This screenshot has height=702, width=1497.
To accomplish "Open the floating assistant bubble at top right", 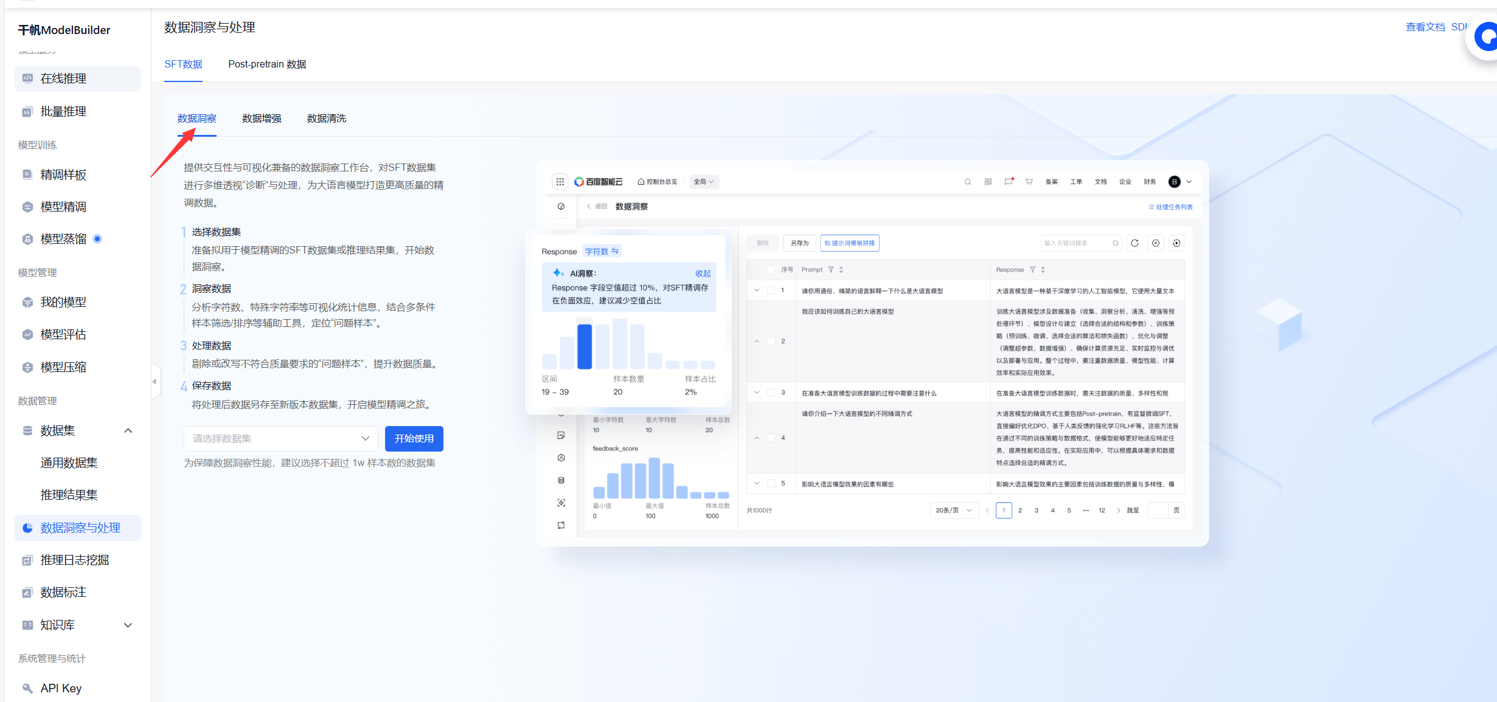I will pos(1485,38).
